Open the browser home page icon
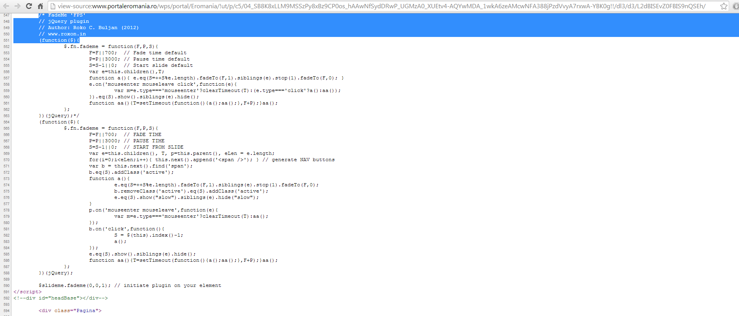Image resolution: width=739 pixels, height=316 pixels. point(40,6)
